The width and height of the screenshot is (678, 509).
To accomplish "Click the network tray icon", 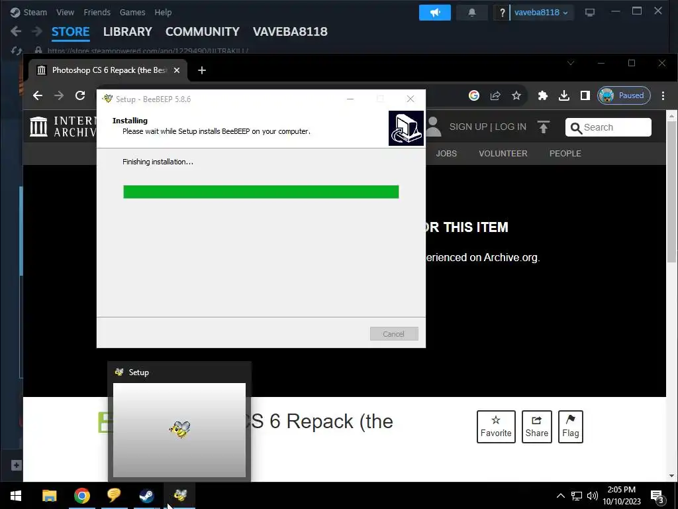I will tap(577, 496).
